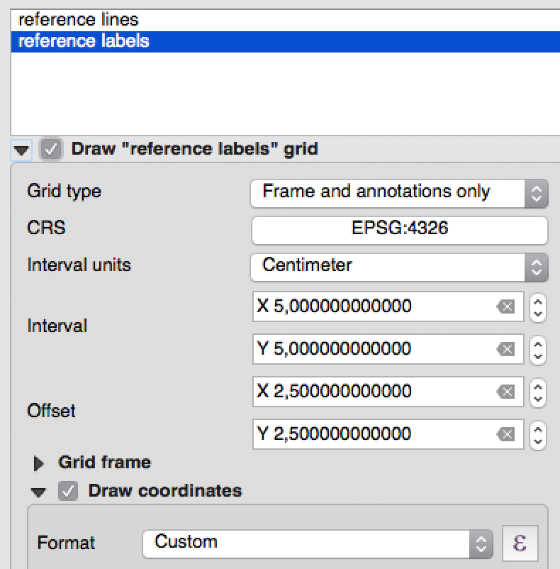Image resolution: width=560 pixels, height=569 pixels.
Task: Click the Interval X spinner arrows
Action: 538,306
